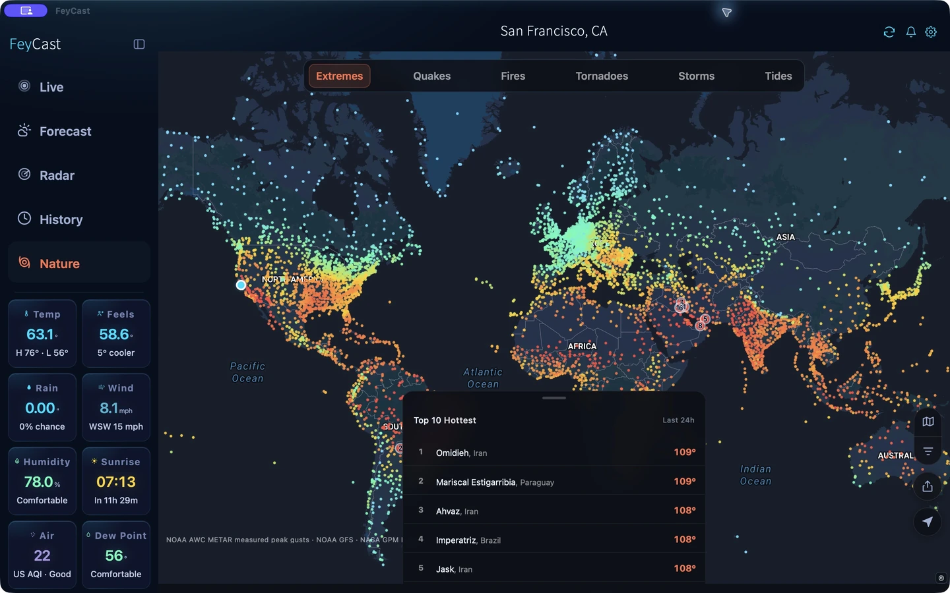Open the Sunrise 07:13 card
Screen dimensions: 950x593
pyautogui.click(x=116, y=481)
